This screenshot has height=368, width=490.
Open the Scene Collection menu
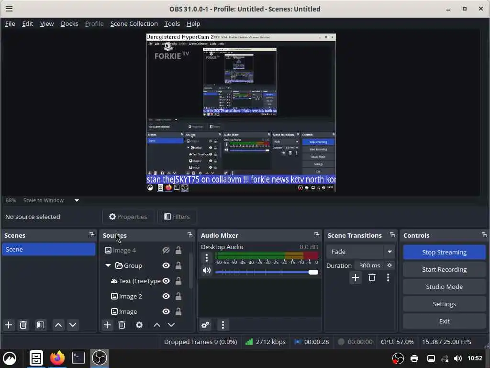click(x=134, y=24)
